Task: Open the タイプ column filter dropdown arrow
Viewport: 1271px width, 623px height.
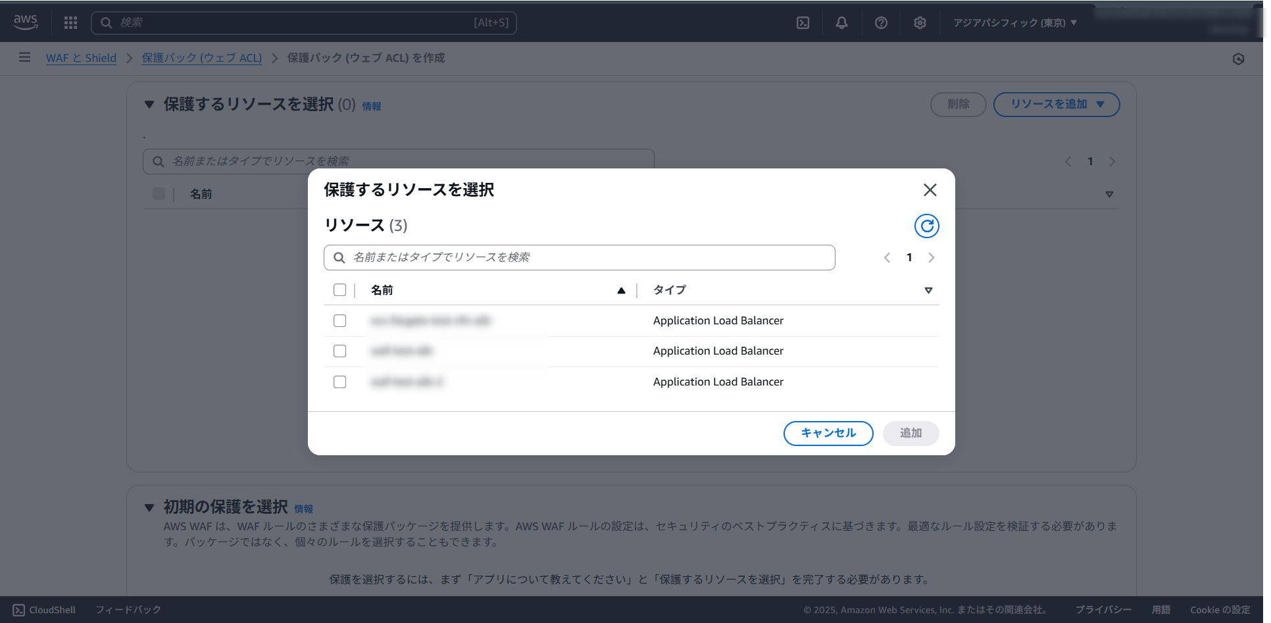Action: (x=928, y=291)
